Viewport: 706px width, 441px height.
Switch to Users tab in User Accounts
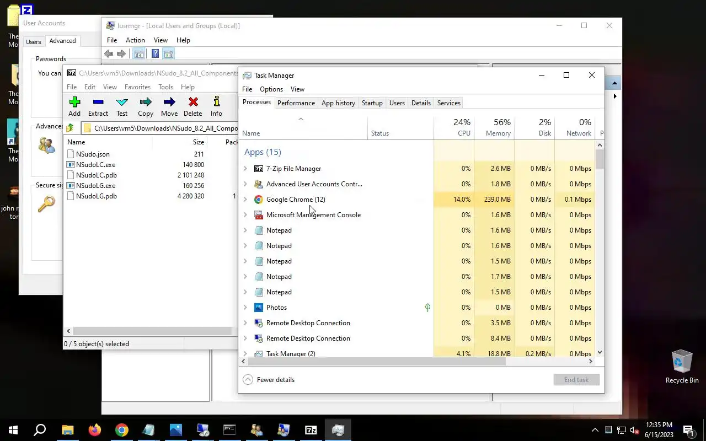point(34,42)
